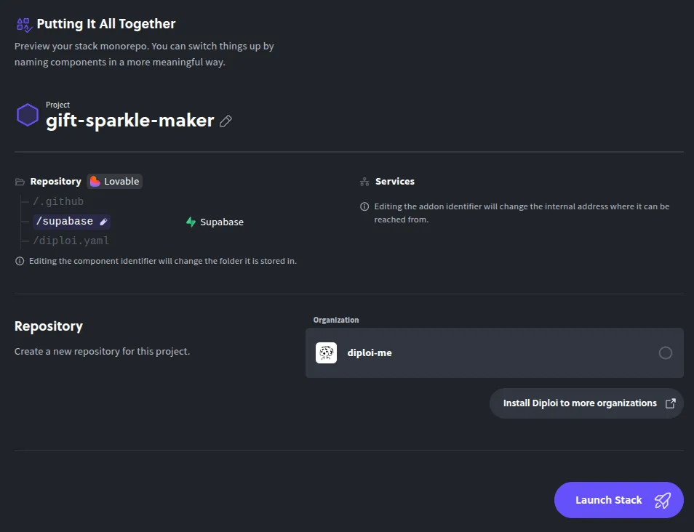Image resolution: width=694 pixels, height=532 pixels.
Task: Click the folder icon beside Repository
Action: pyautogui.click(x=19, y=181)
